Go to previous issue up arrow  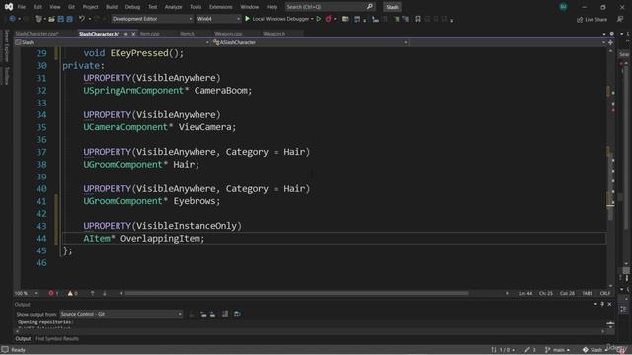[x=92, y=293]
